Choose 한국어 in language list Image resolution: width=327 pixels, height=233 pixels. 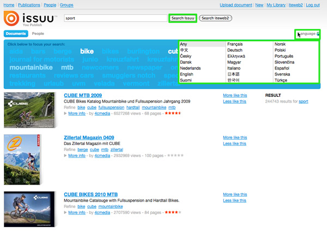tap(233, 80)
